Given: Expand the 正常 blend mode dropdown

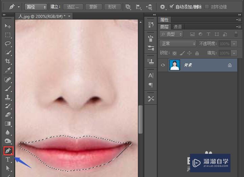Looking at the screenshot, I should [178, 44].
